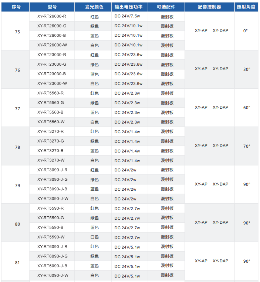The width and height of the screenshot is (260, 282).
Task: Select the 发光颜色 column header
Action: pos(94,7)
